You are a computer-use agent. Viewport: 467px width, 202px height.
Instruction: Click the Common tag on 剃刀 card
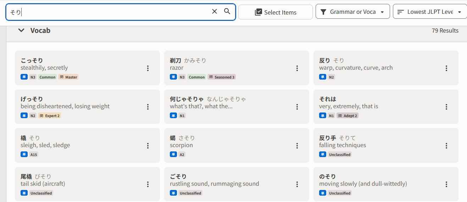196,77
